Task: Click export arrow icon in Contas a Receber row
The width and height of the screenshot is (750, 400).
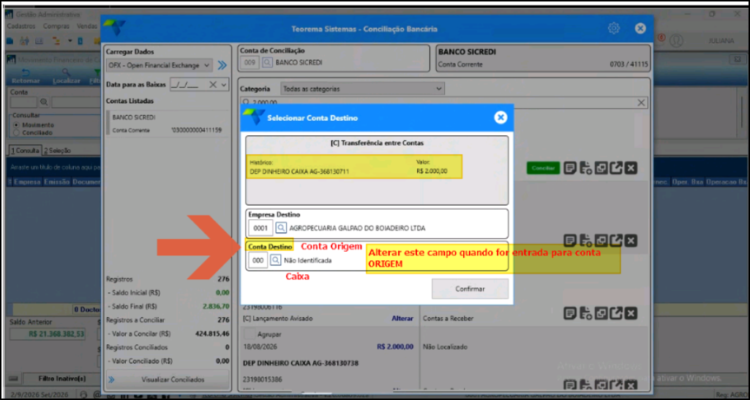Action: point(616,314)
